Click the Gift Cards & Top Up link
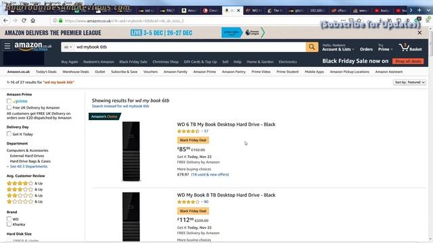Viewport: 433px width, 243px height. (x=200, y=61)
